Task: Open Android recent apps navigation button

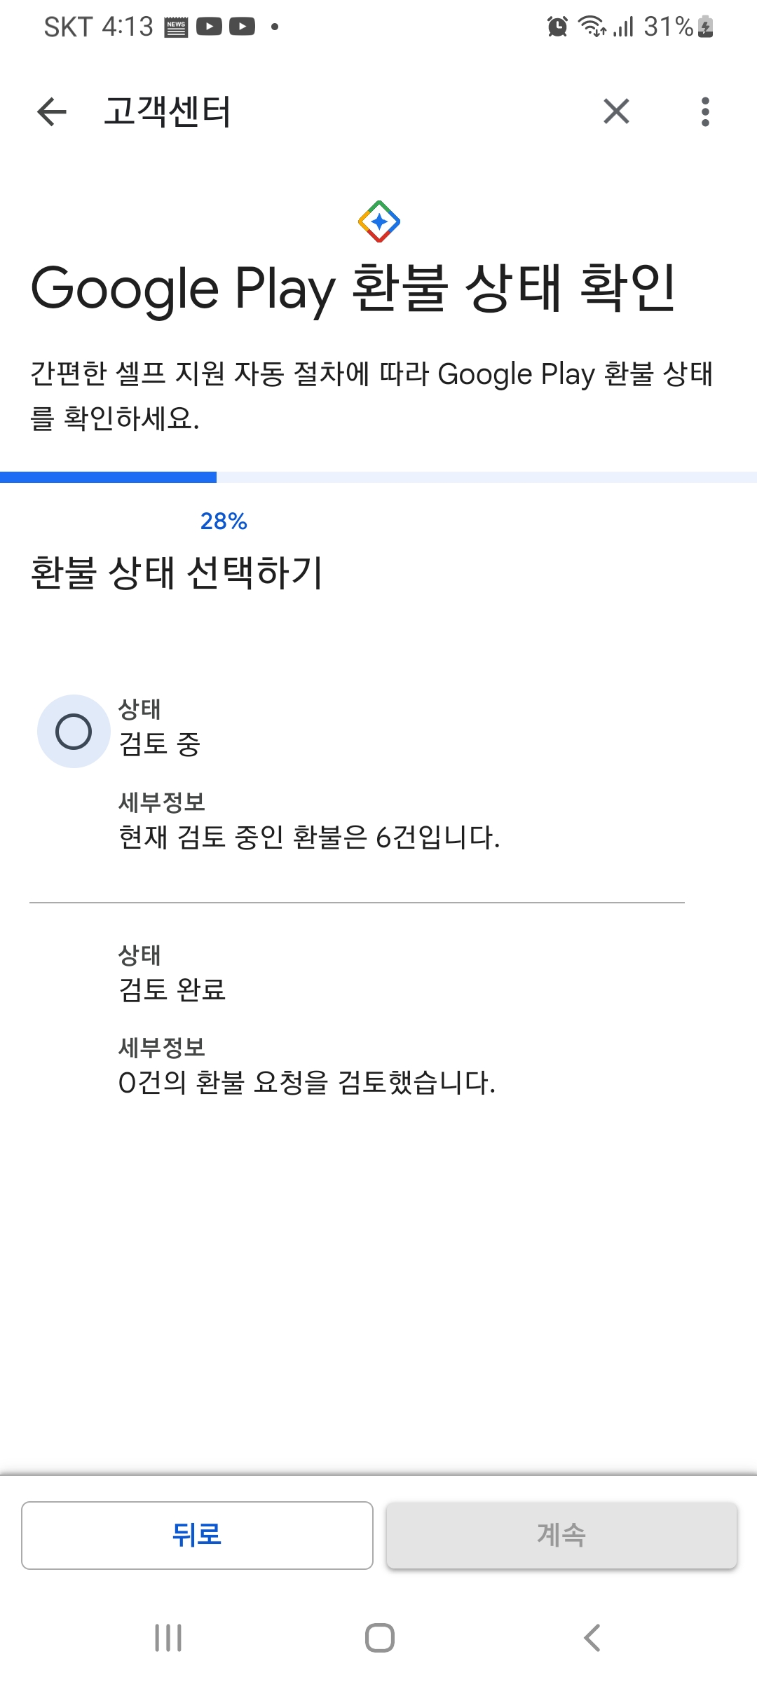Action: tap(168, 1638)
